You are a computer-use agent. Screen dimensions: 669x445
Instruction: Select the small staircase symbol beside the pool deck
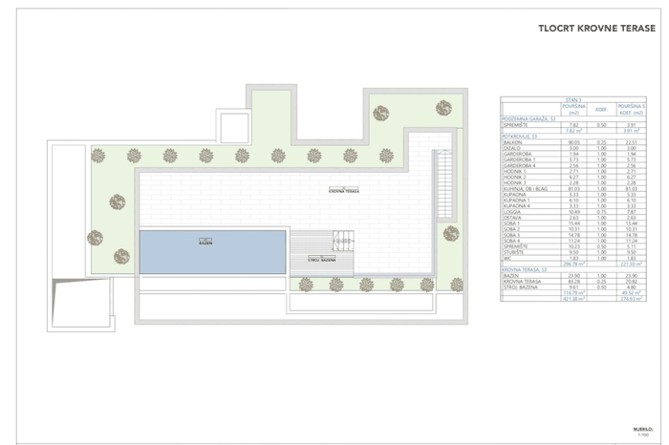point(343,242)
